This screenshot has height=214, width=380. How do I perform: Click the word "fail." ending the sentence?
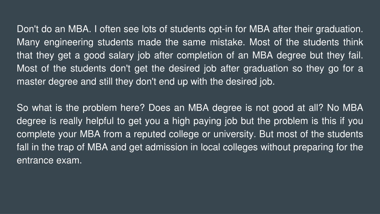coord(356,55)
